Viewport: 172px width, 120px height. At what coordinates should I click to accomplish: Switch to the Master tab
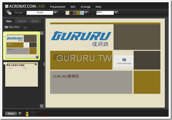[x=35, y=21]
